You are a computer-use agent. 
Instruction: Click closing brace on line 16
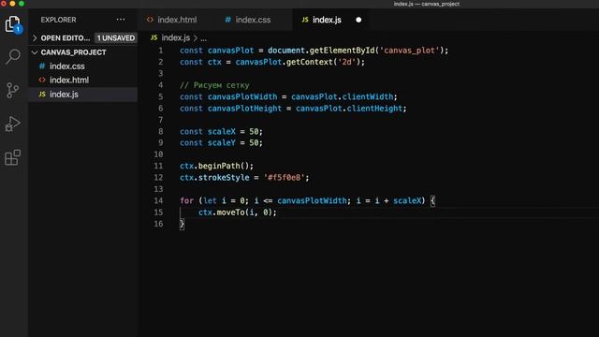182,224
